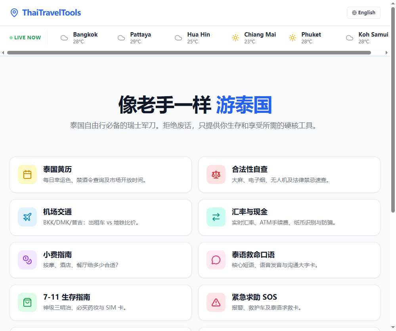Click the pink speech bubble icon
The width and height of the screenshot is (396, 331).
216,259
